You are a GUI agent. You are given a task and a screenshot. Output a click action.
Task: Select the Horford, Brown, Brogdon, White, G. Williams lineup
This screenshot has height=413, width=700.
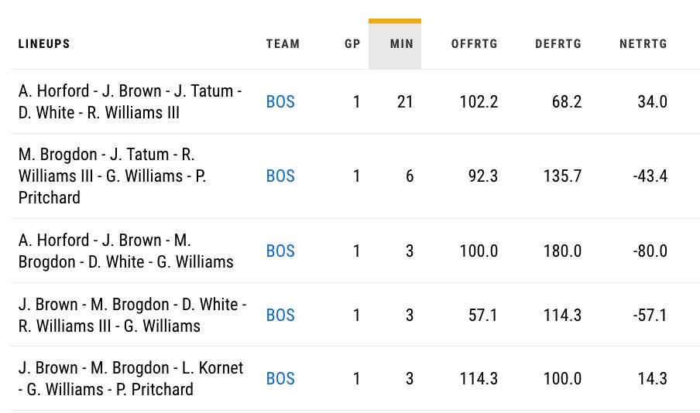pos(125,251)
